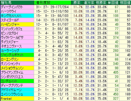Select the ステイゴールド sire name

pos(10,20)
